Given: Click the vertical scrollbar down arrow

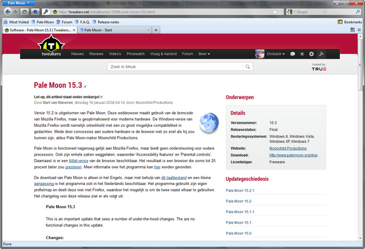Looking at the screenshot, I should click(360, 238).
